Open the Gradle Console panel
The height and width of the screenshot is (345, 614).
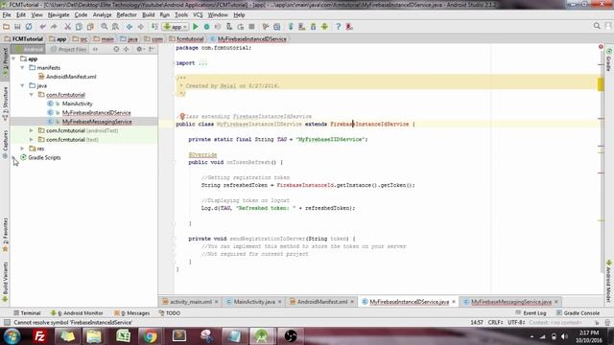point(578,313)
